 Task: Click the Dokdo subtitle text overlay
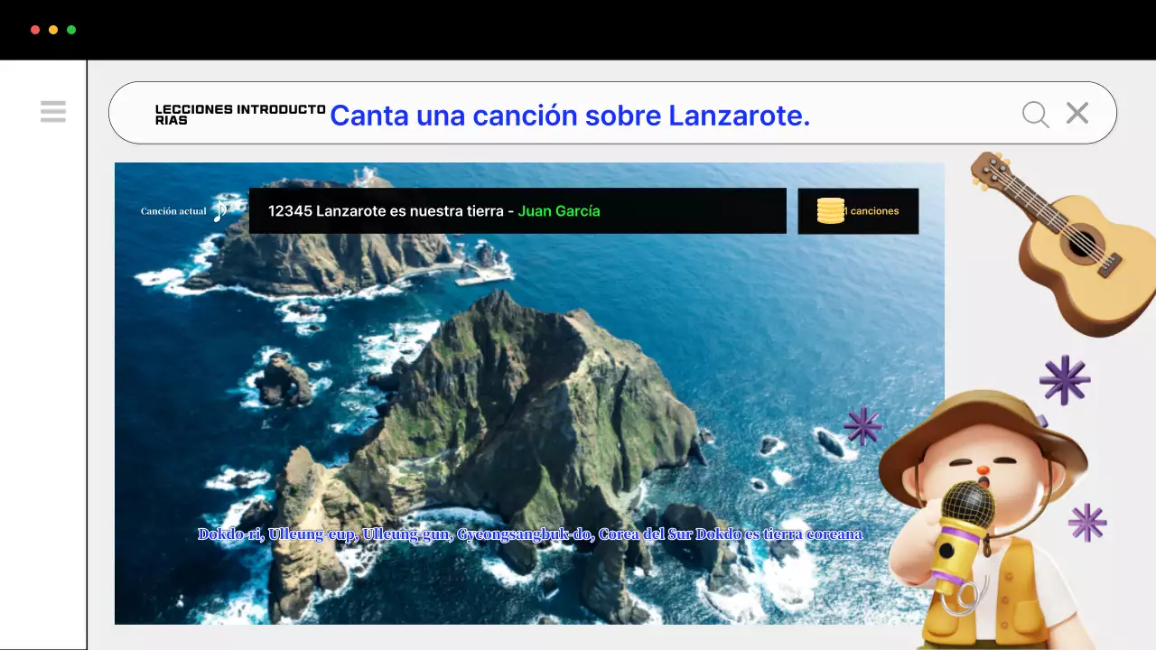(529, 534)
